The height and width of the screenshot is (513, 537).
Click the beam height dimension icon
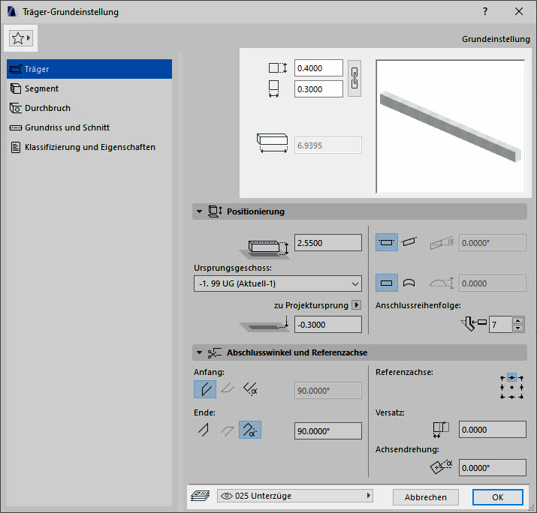coord(278,67)
